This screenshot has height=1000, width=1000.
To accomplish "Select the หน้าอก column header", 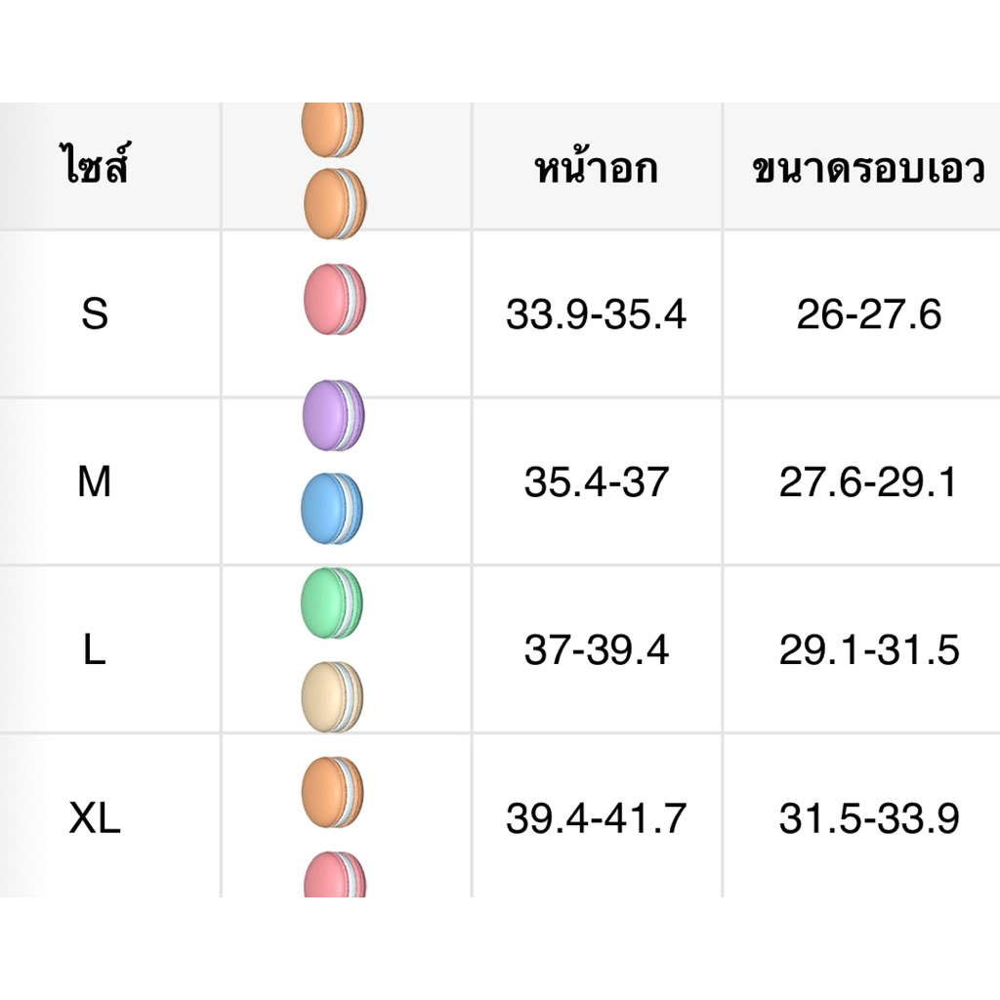I will click(597, 167).
